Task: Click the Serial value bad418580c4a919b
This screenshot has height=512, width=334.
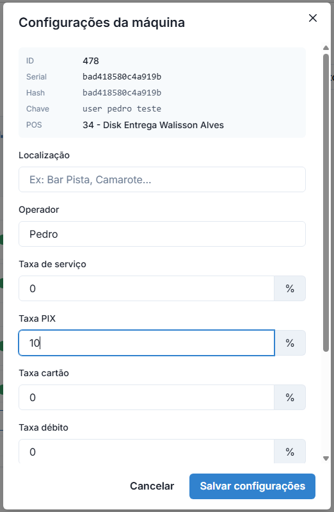Action: tap(122, 77)
